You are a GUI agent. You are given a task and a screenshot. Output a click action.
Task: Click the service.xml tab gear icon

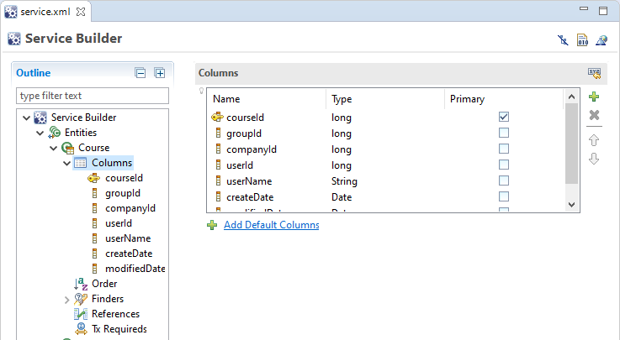[11, 12]
